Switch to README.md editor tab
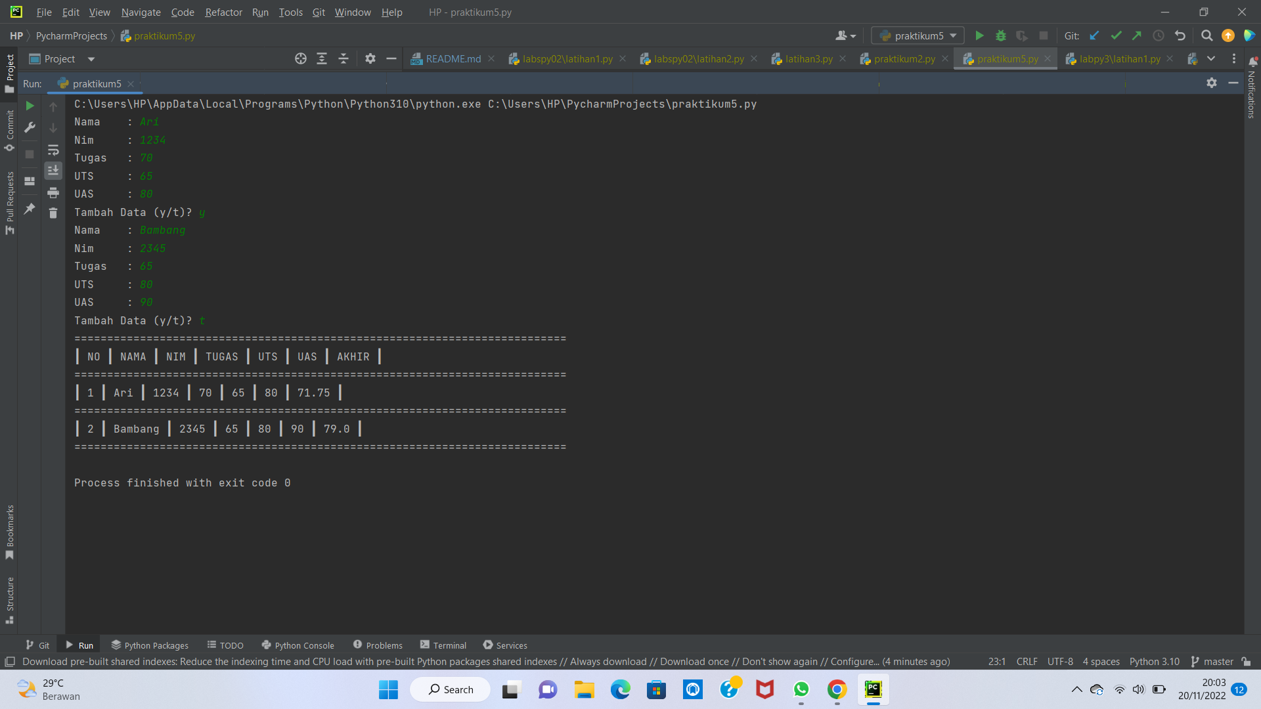 (x=453, y=59)
